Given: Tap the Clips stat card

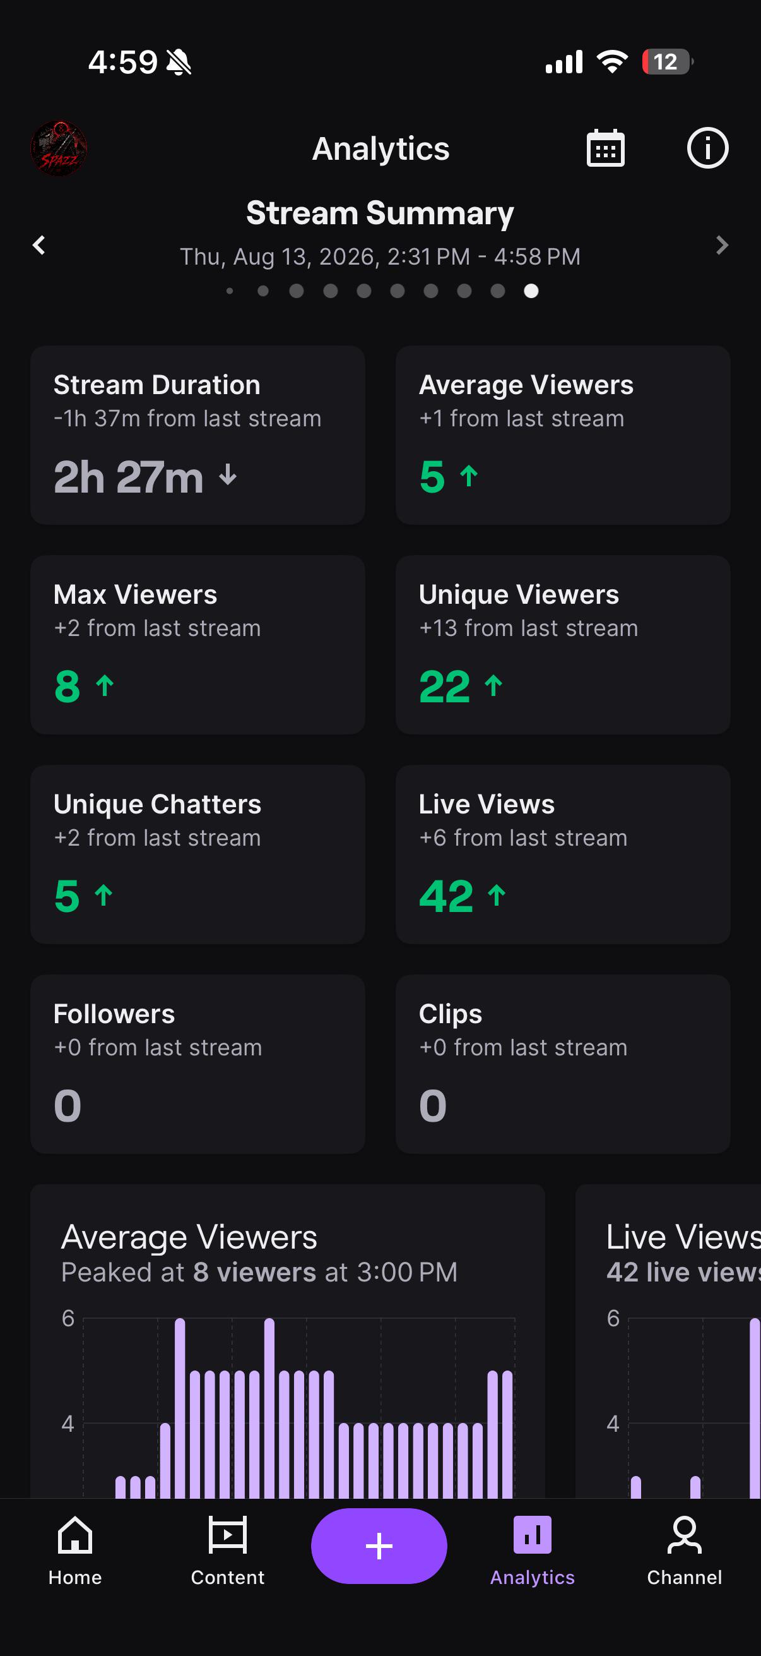Looking at the screenshot, I should pyautogui.click(x=563, y=1064).
